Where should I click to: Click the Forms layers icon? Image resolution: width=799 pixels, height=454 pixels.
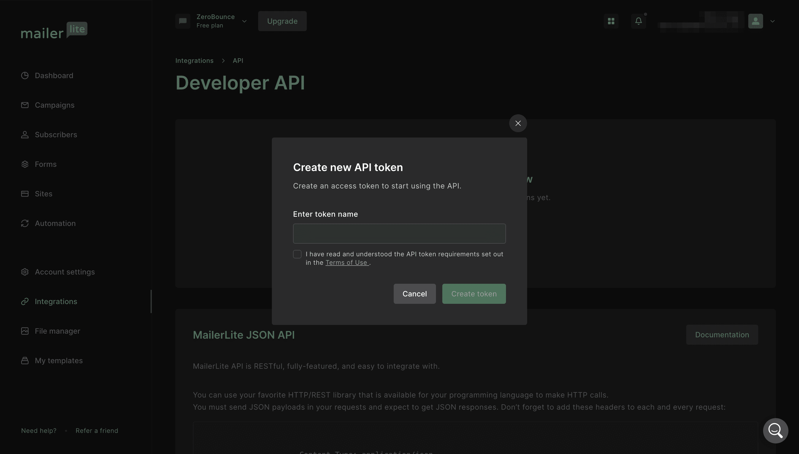coord(25,164)
